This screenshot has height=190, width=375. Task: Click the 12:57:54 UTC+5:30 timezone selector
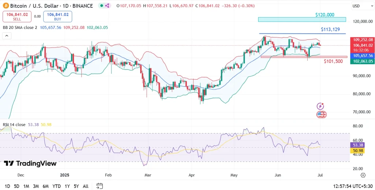353,186
